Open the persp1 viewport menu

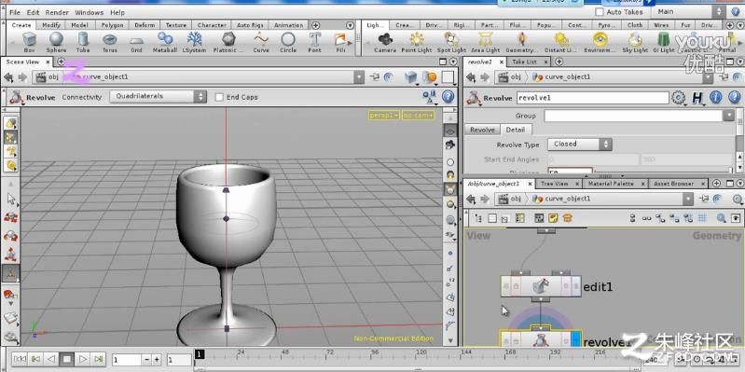pos(383,116)
